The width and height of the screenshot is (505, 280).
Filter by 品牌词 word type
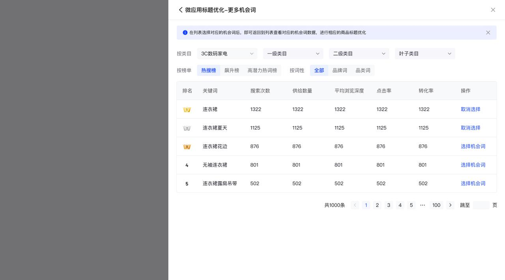(340, 70)
